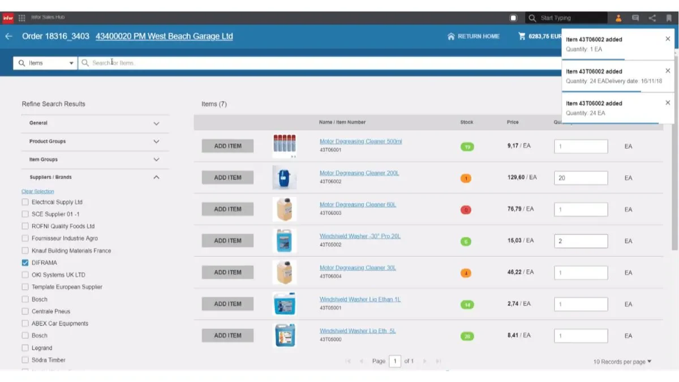Add item Windshield Washer -30° Pro 20L
Screen dimensions: 679x382
[227, 241]
